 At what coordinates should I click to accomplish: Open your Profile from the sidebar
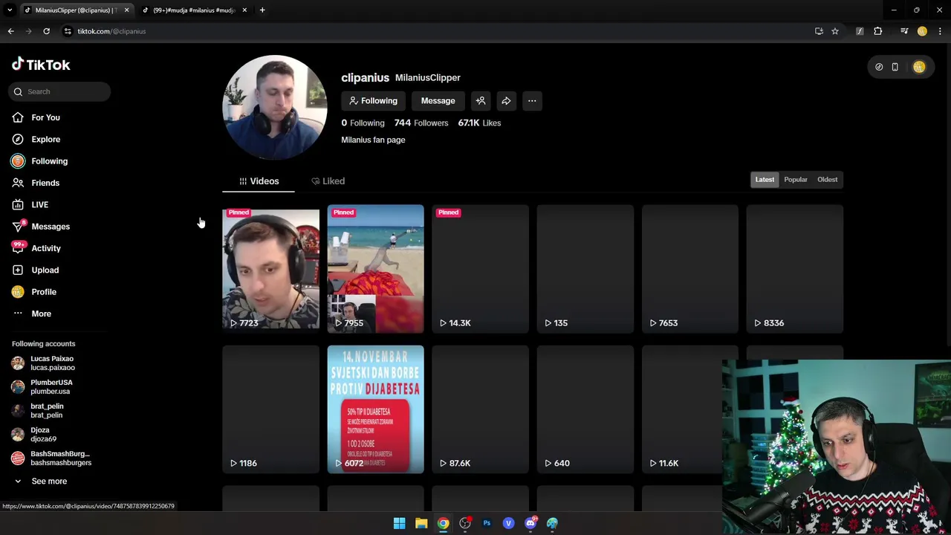[44, 292]
